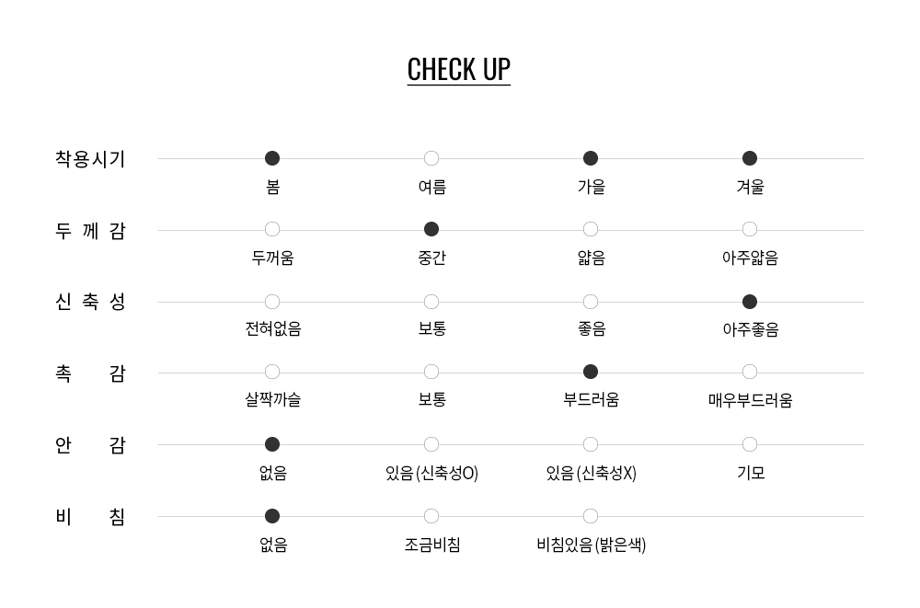This screenshot has width=920, height=608.
Task: Select the 중간 thickness dot
Action: tap(431, 229)
